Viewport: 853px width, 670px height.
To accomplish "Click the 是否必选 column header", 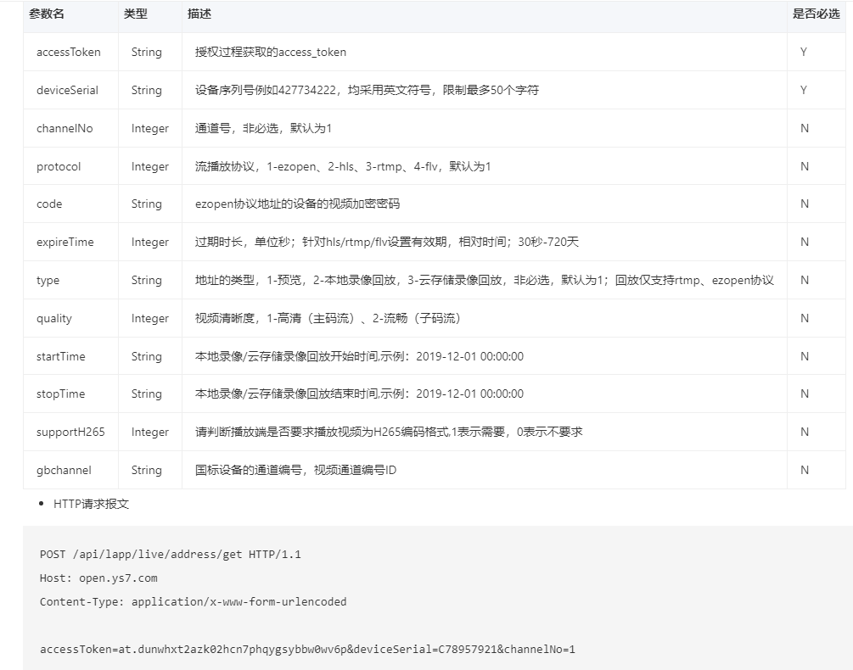I will [816, 14].
